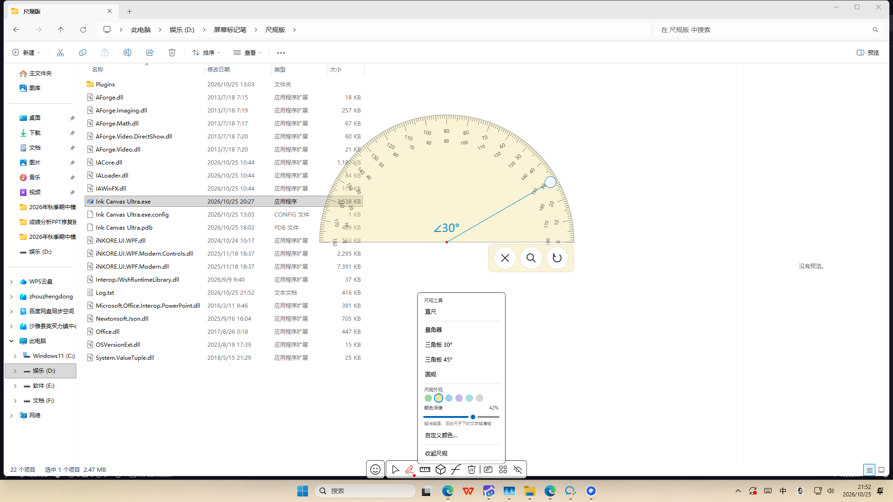Hide toolbar with crossed-eye icon
The image size is (893, 502).
click(518, 469)
